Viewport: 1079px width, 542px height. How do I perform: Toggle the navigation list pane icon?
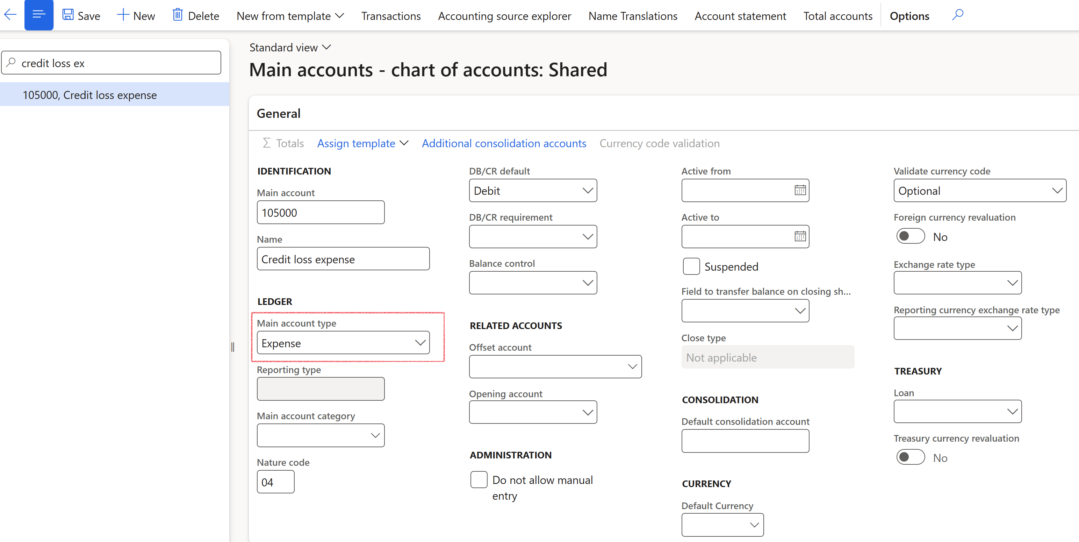[x=39, y=15]
